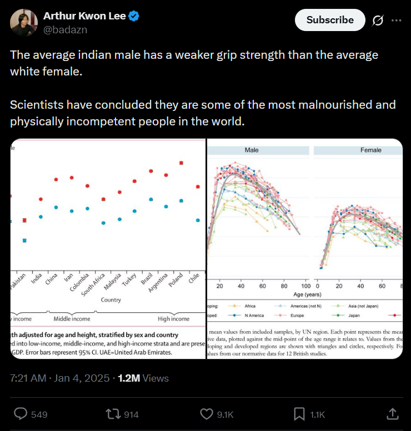The image size is (411, 431).
Task: Open the Male/Female age curve chart image
Action: (x=304, y=249)
